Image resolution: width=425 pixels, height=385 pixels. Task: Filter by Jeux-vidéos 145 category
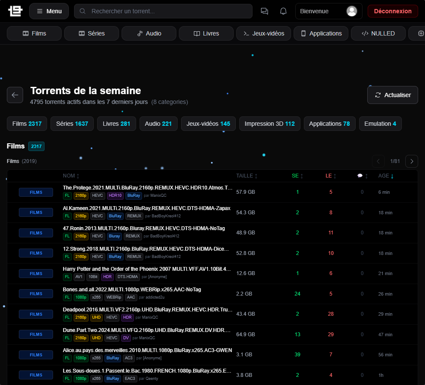pos(208,124)
